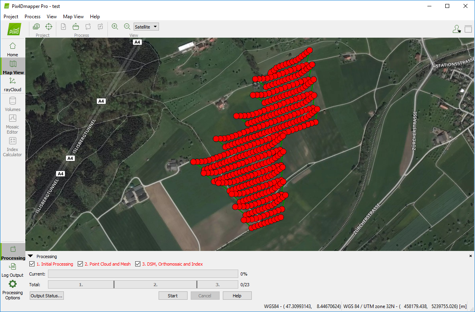Zoom in on the map with the magnifier

click(x=115, y=26)
